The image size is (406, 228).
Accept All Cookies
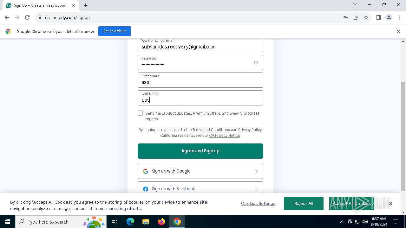point(351,204)
